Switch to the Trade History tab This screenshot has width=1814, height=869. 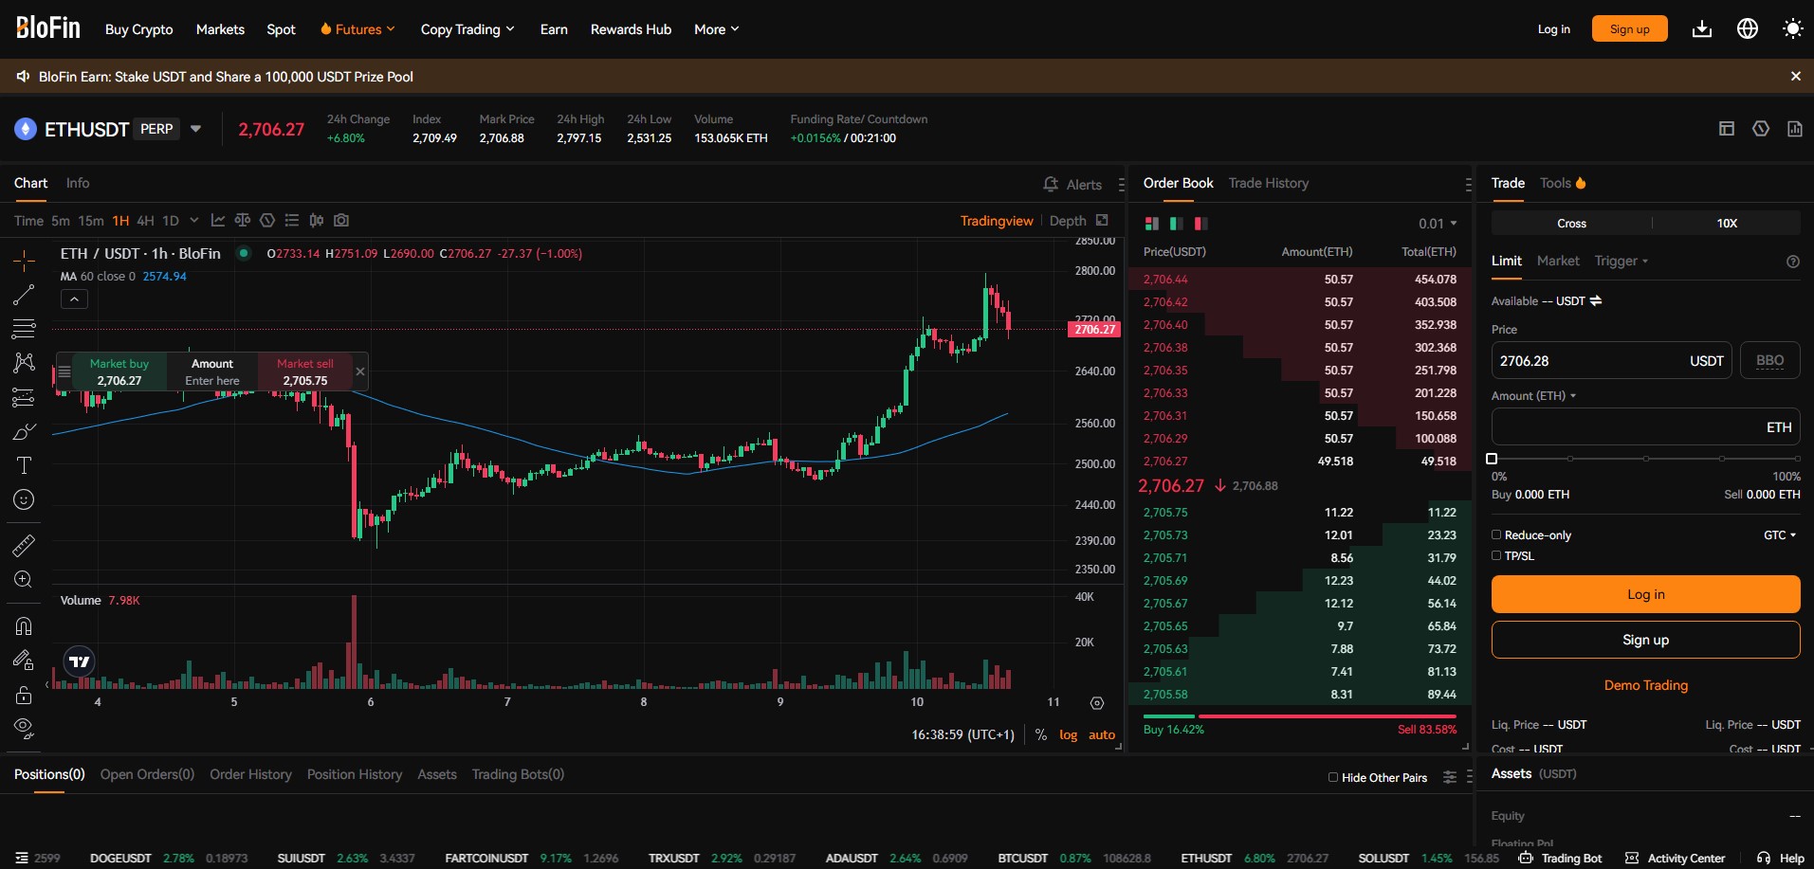(x=1268, y=183)
